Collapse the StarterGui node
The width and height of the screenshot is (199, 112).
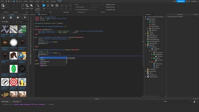click(146, 45)
